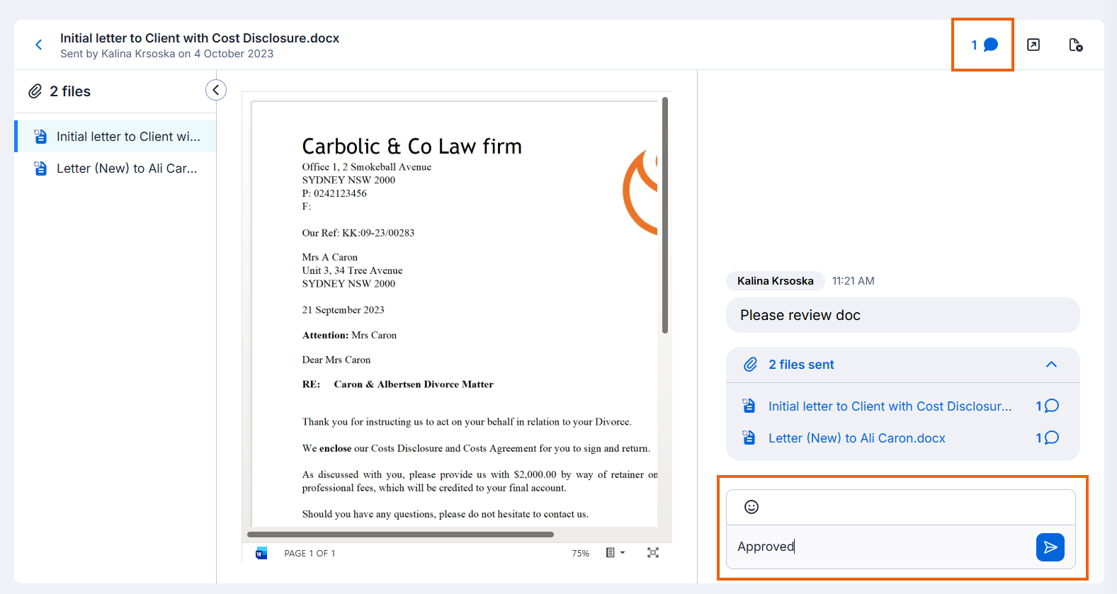Collapse the 2 files sent section
This screenshot has width=1117, height=594.
(x=1052, y=365)
